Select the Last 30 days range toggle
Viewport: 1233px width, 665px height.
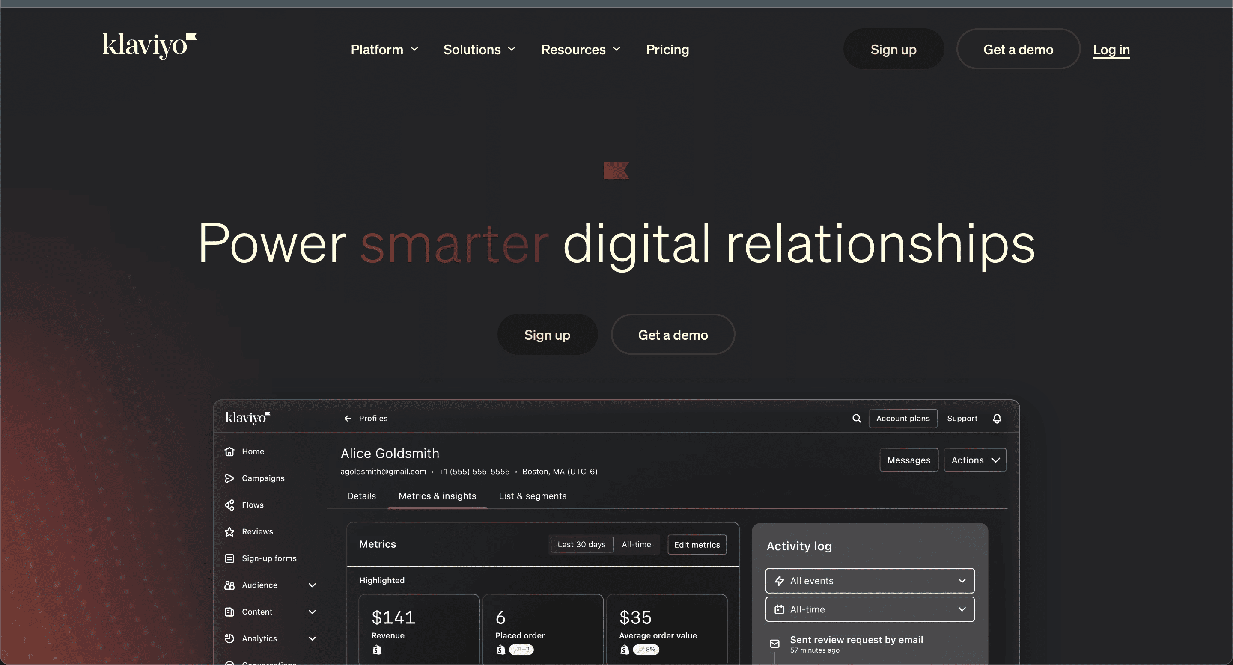tap(581, 544)
